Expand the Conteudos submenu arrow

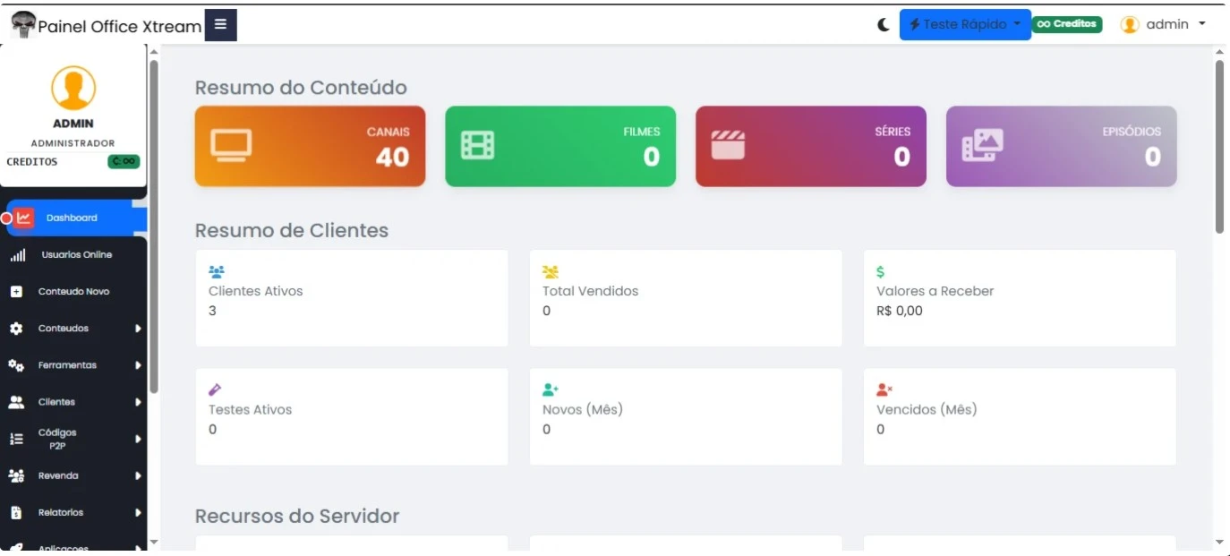tap(138, 329)
